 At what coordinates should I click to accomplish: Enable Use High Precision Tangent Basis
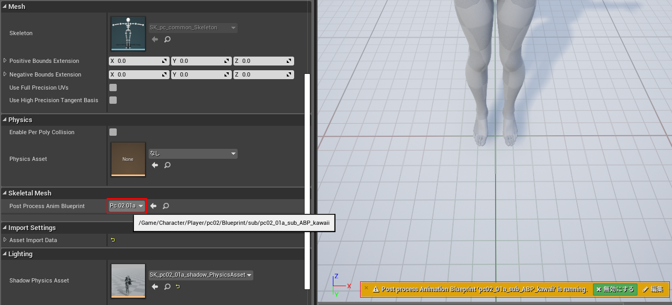tap(113, 100)
